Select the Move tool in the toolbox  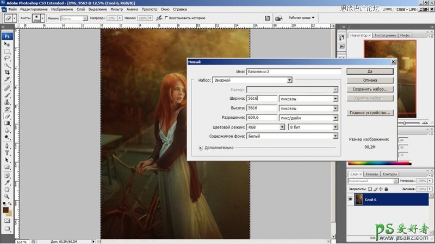click(7, 43)
